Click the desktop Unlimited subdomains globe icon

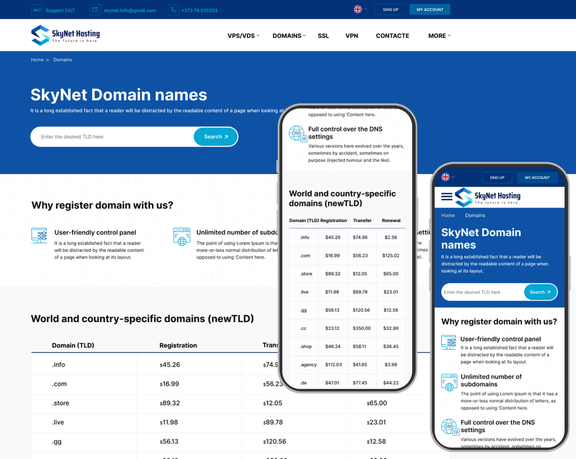pyautogui.click(x=181, y=236)
